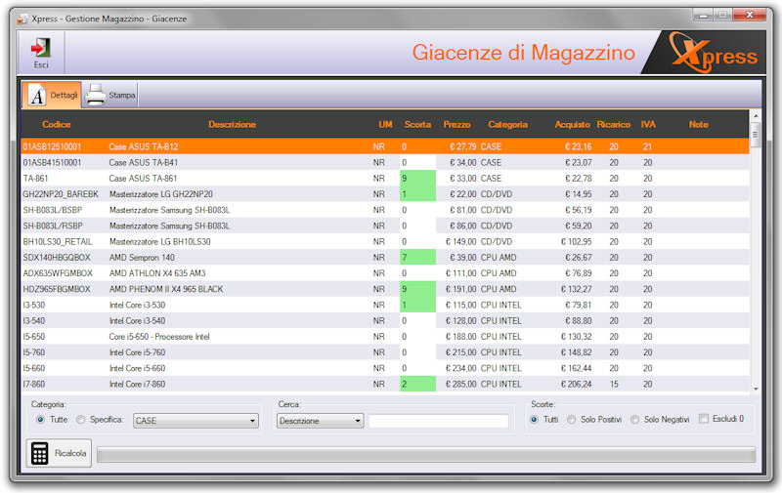Sort by the Prezzo column header
This screenshot has width=782, height=493.
click(x=456, y=125)
